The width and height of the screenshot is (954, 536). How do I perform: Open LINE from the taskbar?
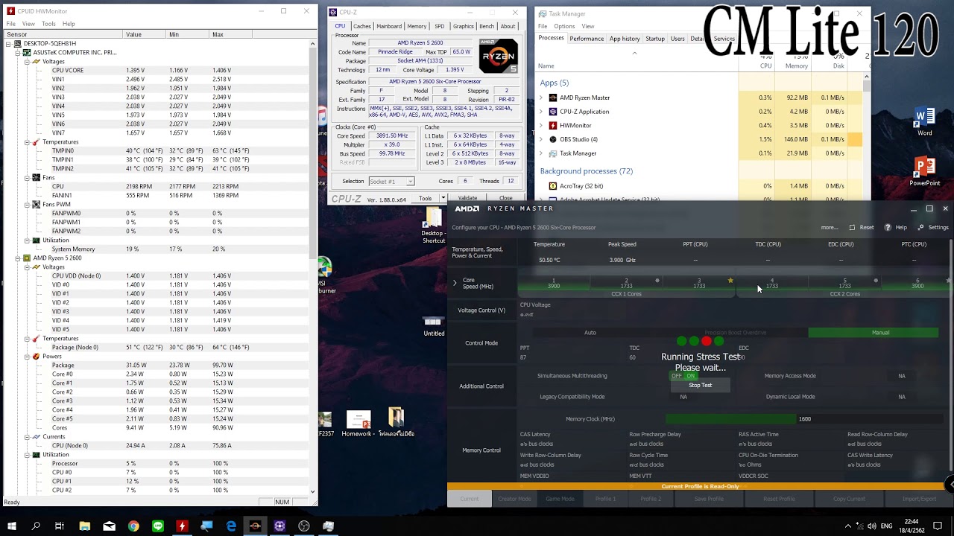click(x=158, y=526)
